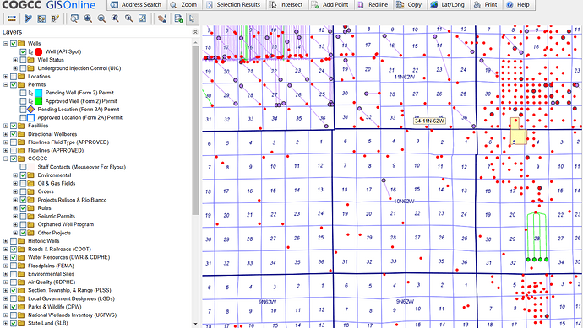Viewport: 583px width, 328px height.
Task: Open the Selection Results tab
Action: 233,5
